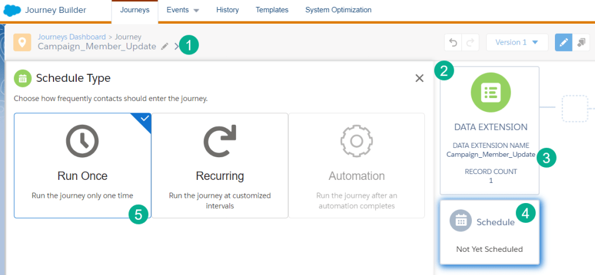Image resolution: width=595 pixels, height=275 pixels.
Task: Click the empty dashed activity placeholder on canvas
Action: [x=575, y=108]
